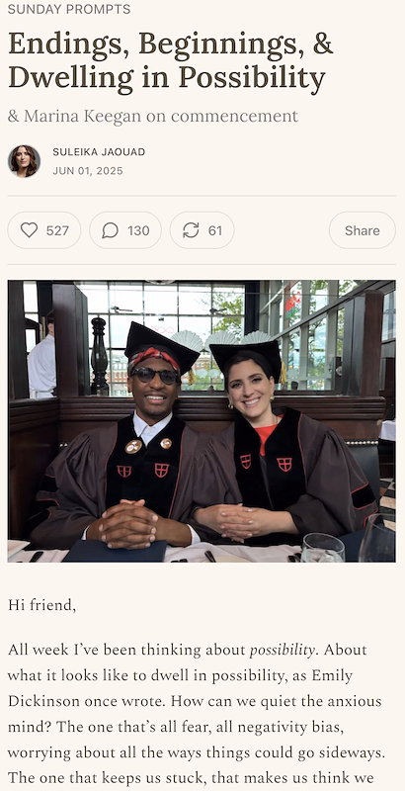Click the Marina Keegan on commencement subtitle
Screen dimensions: 405x791
[x=153, y=116]
